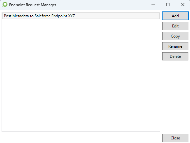This screenshot has width=190, height=143.
Task: Remove the request with the Delete button
Action: 175,56
